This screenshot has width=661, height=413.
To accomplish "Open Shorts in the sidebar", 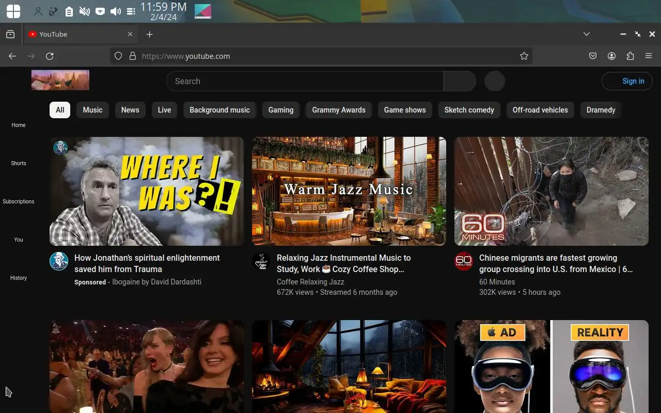I will tap(19, 163).
